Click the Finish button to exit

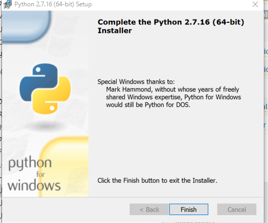click(188, 209)
